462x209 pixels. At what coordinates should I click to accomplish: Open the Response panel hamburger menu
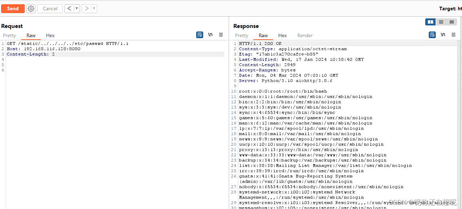click(454, 35)
